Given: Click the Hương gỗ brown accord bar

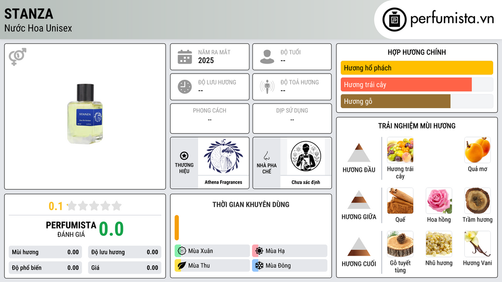Looking at the screenshot, I should pyautogui.click(x=396, y=101).
